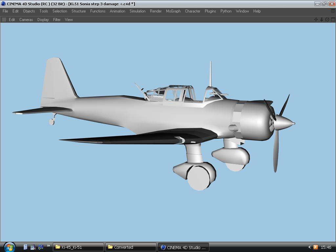Switch to the Converted folder taskbar button
Viewport: 336px width, 252px height.
(x=131, y=247)
